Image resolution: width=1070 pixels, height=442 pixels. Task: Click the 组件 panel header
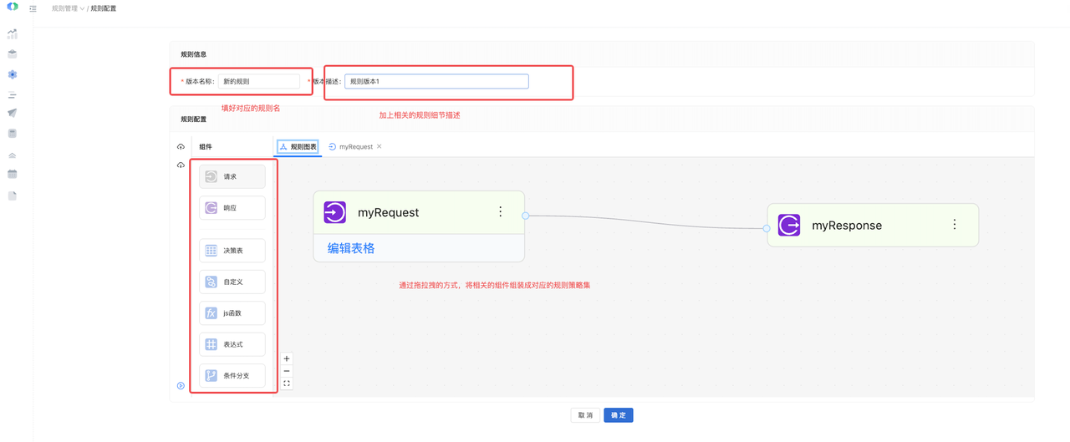pos(206,146)
